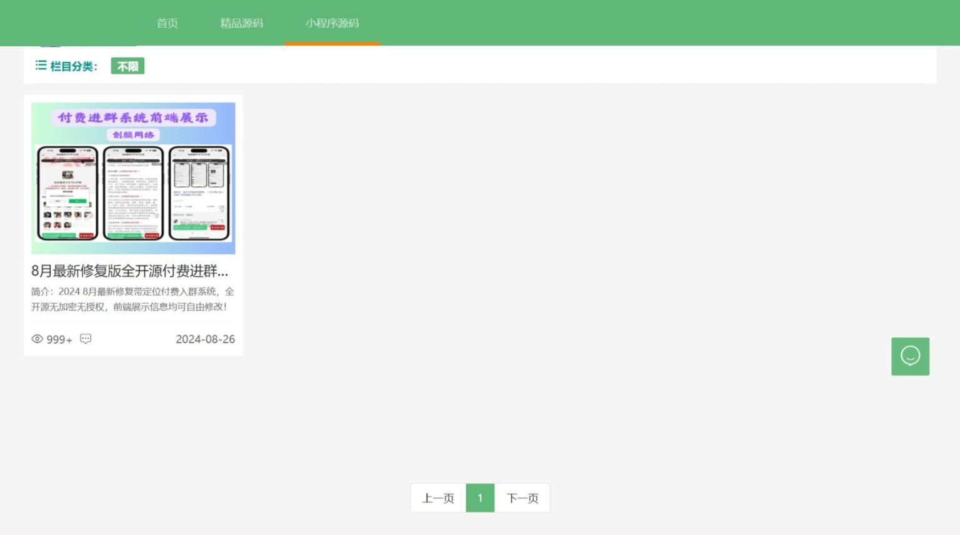Viewport: 960px width, 535px height.
Task: Click the eye views icon
Action: click(37, 339)
